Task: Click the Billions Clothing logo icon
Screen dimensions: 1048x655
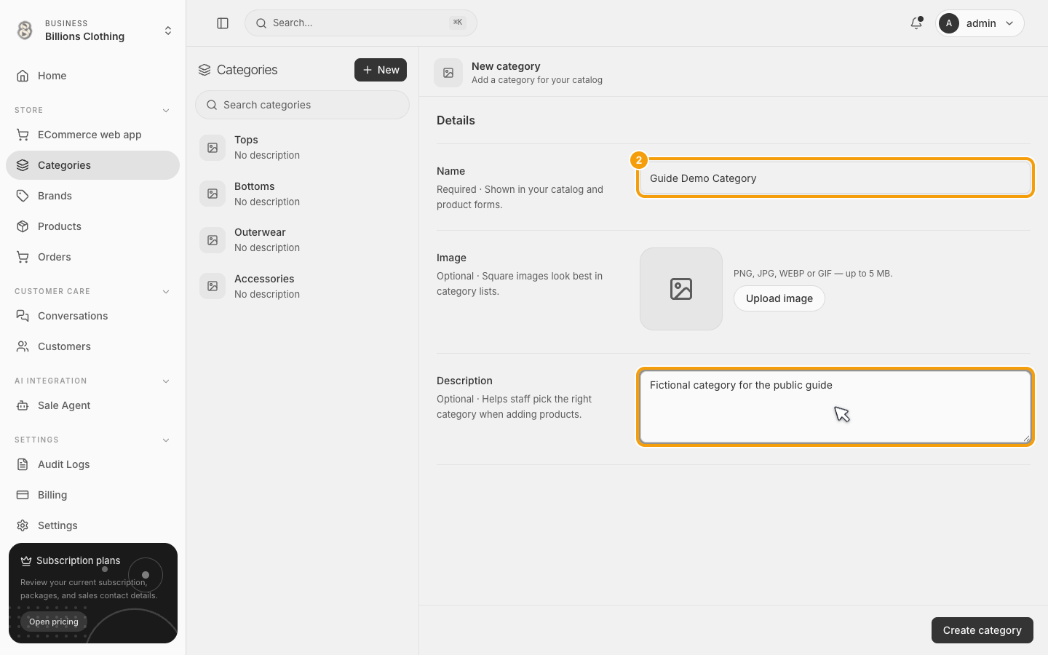Action: (x=25, y=30)
